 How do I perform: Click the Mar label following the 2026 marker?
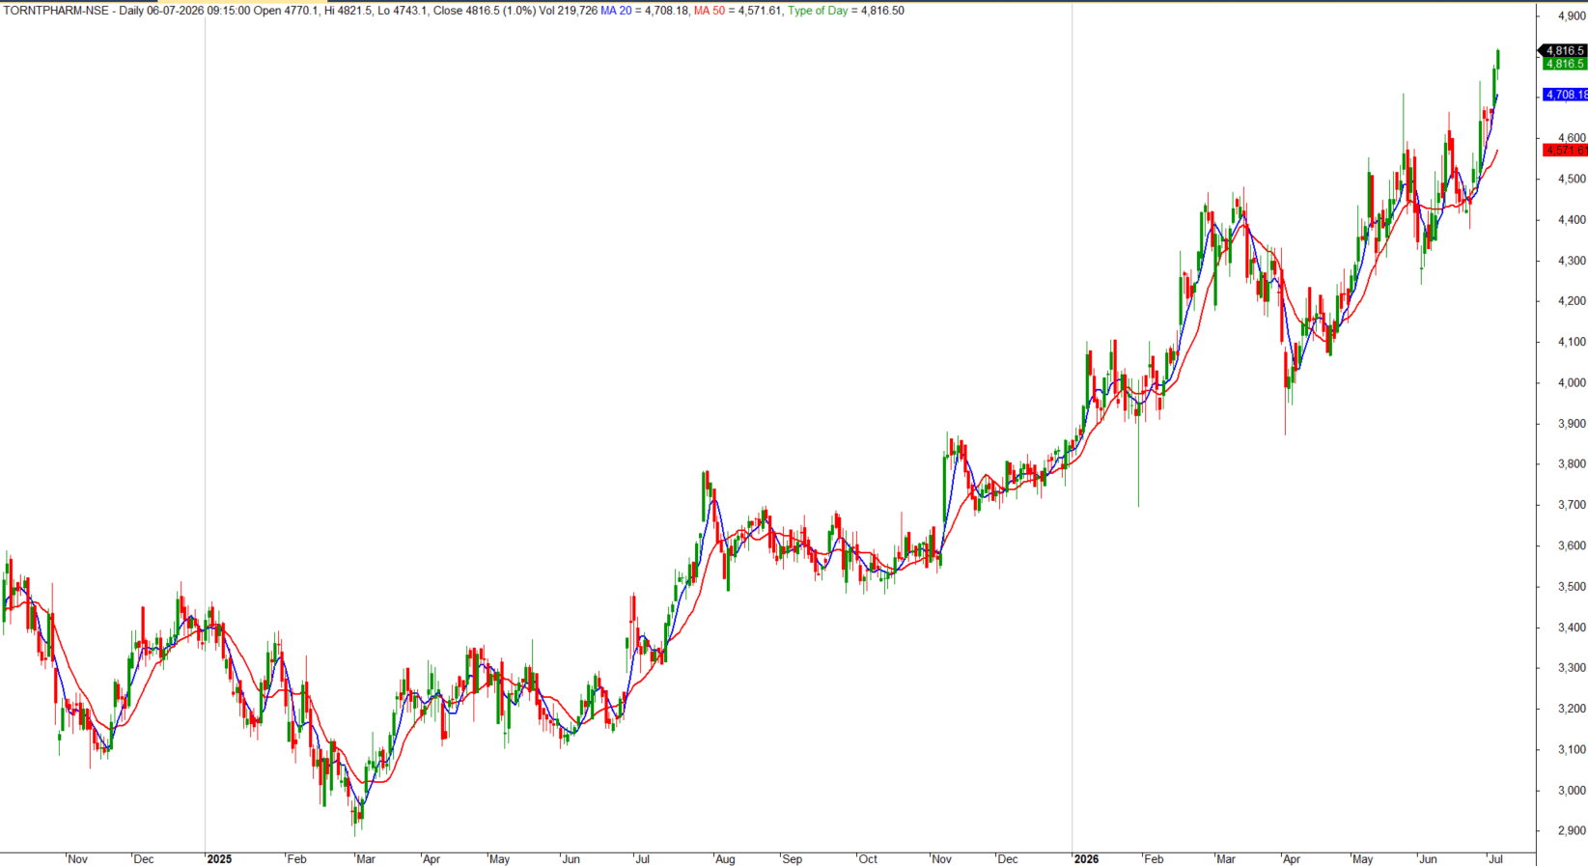point(1225,859)
